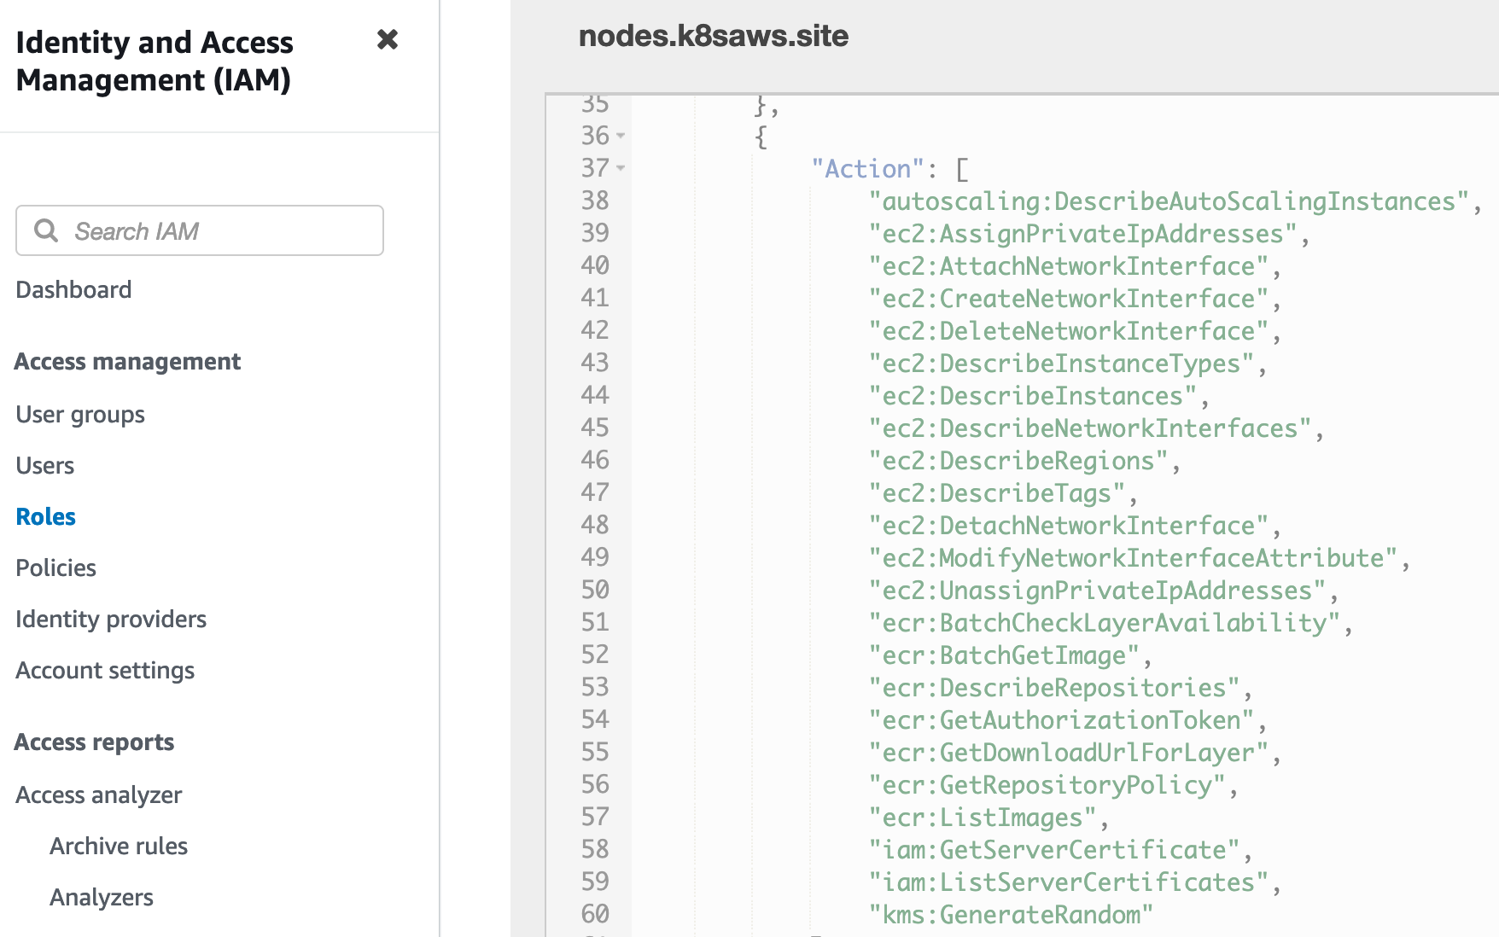Click line number 38 in the gutter

point(595,201)
